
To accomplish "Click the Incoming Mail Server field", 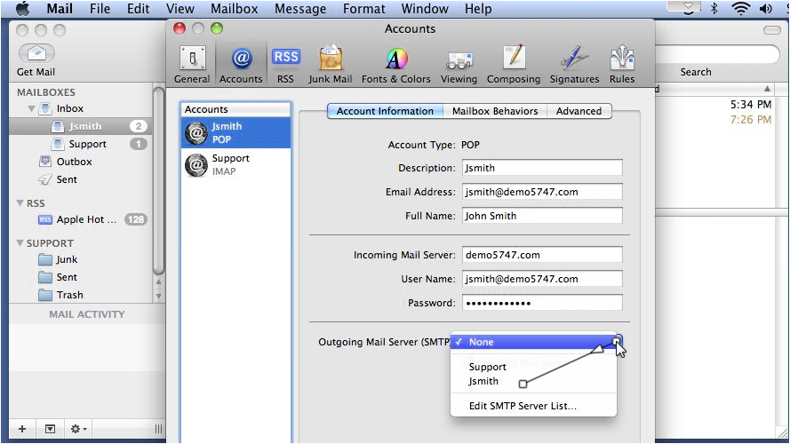I will [542, 255].
